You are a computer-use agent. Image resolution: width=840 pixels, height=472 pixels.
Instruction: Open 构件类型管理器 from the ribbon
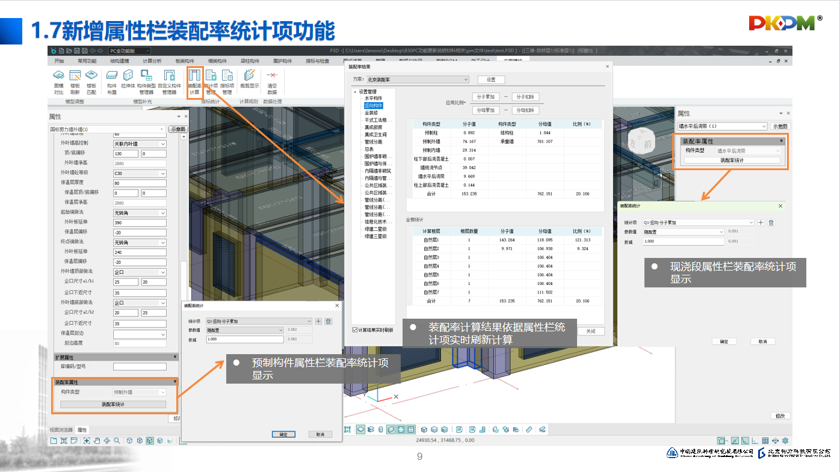click(x=146, y=81)
